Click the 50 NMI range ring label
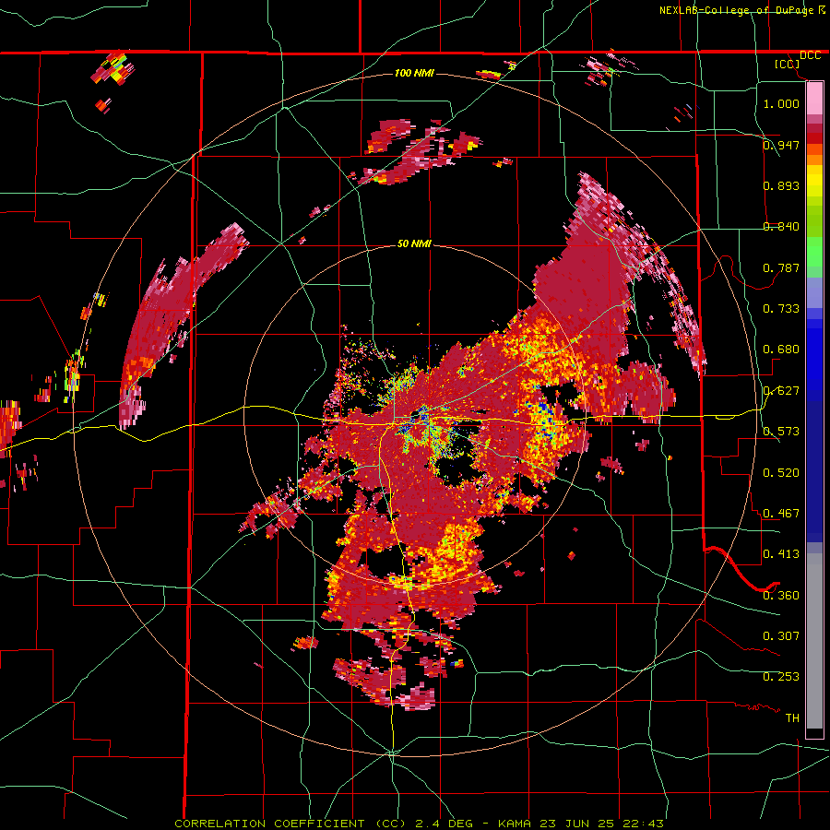 pos(414,243)
